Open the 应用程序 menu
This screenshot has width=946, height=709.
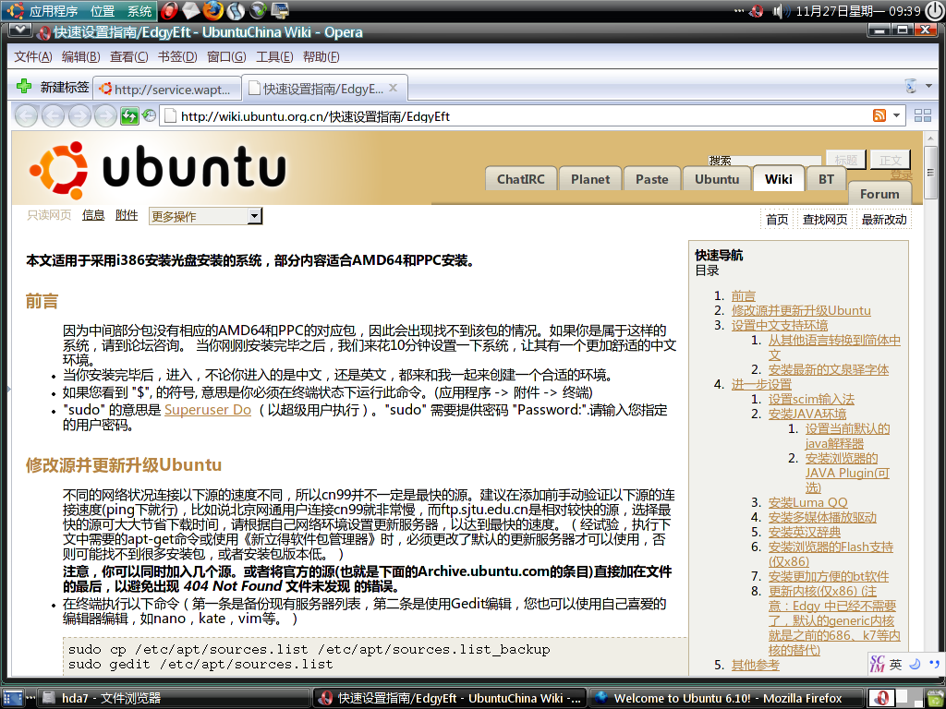point(53,11)
